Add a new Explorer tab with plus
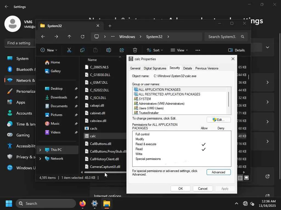This screenshot has width=281, height=210. coord(110,26)
